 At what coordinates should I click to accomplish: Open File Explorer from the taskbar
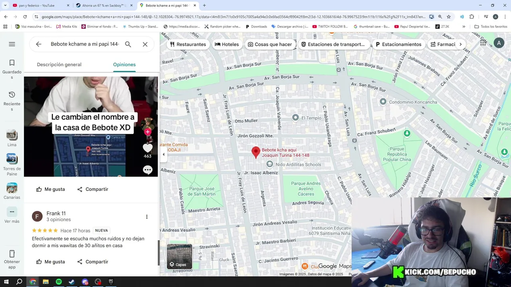[x=46, y=282]
